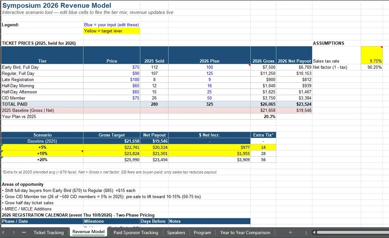
Task: Click the Early Bird 2026 Plan value 100
Action: click(209, 67)
